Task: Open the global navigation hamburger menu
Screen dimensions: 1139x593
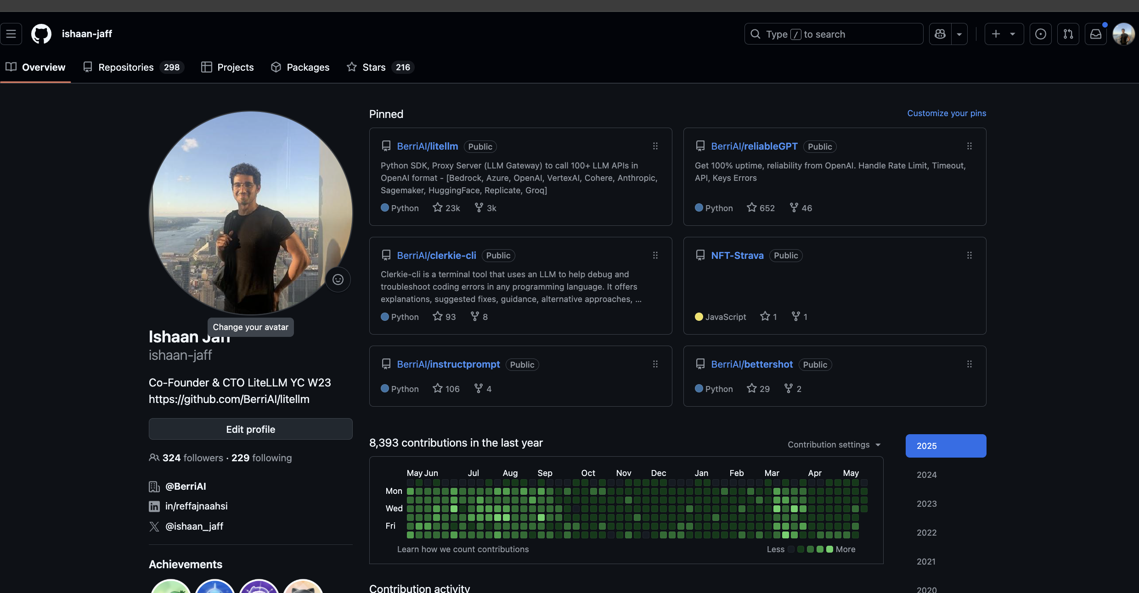Action: (11, 34)
